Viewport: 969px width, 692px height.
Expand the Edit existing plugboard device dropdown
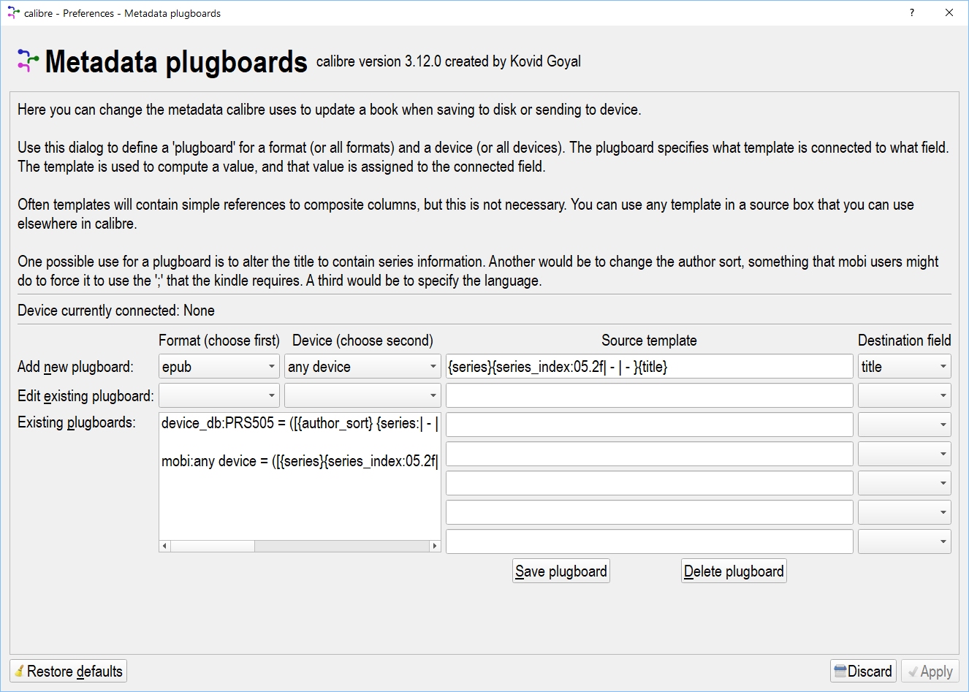coord(362,396)
